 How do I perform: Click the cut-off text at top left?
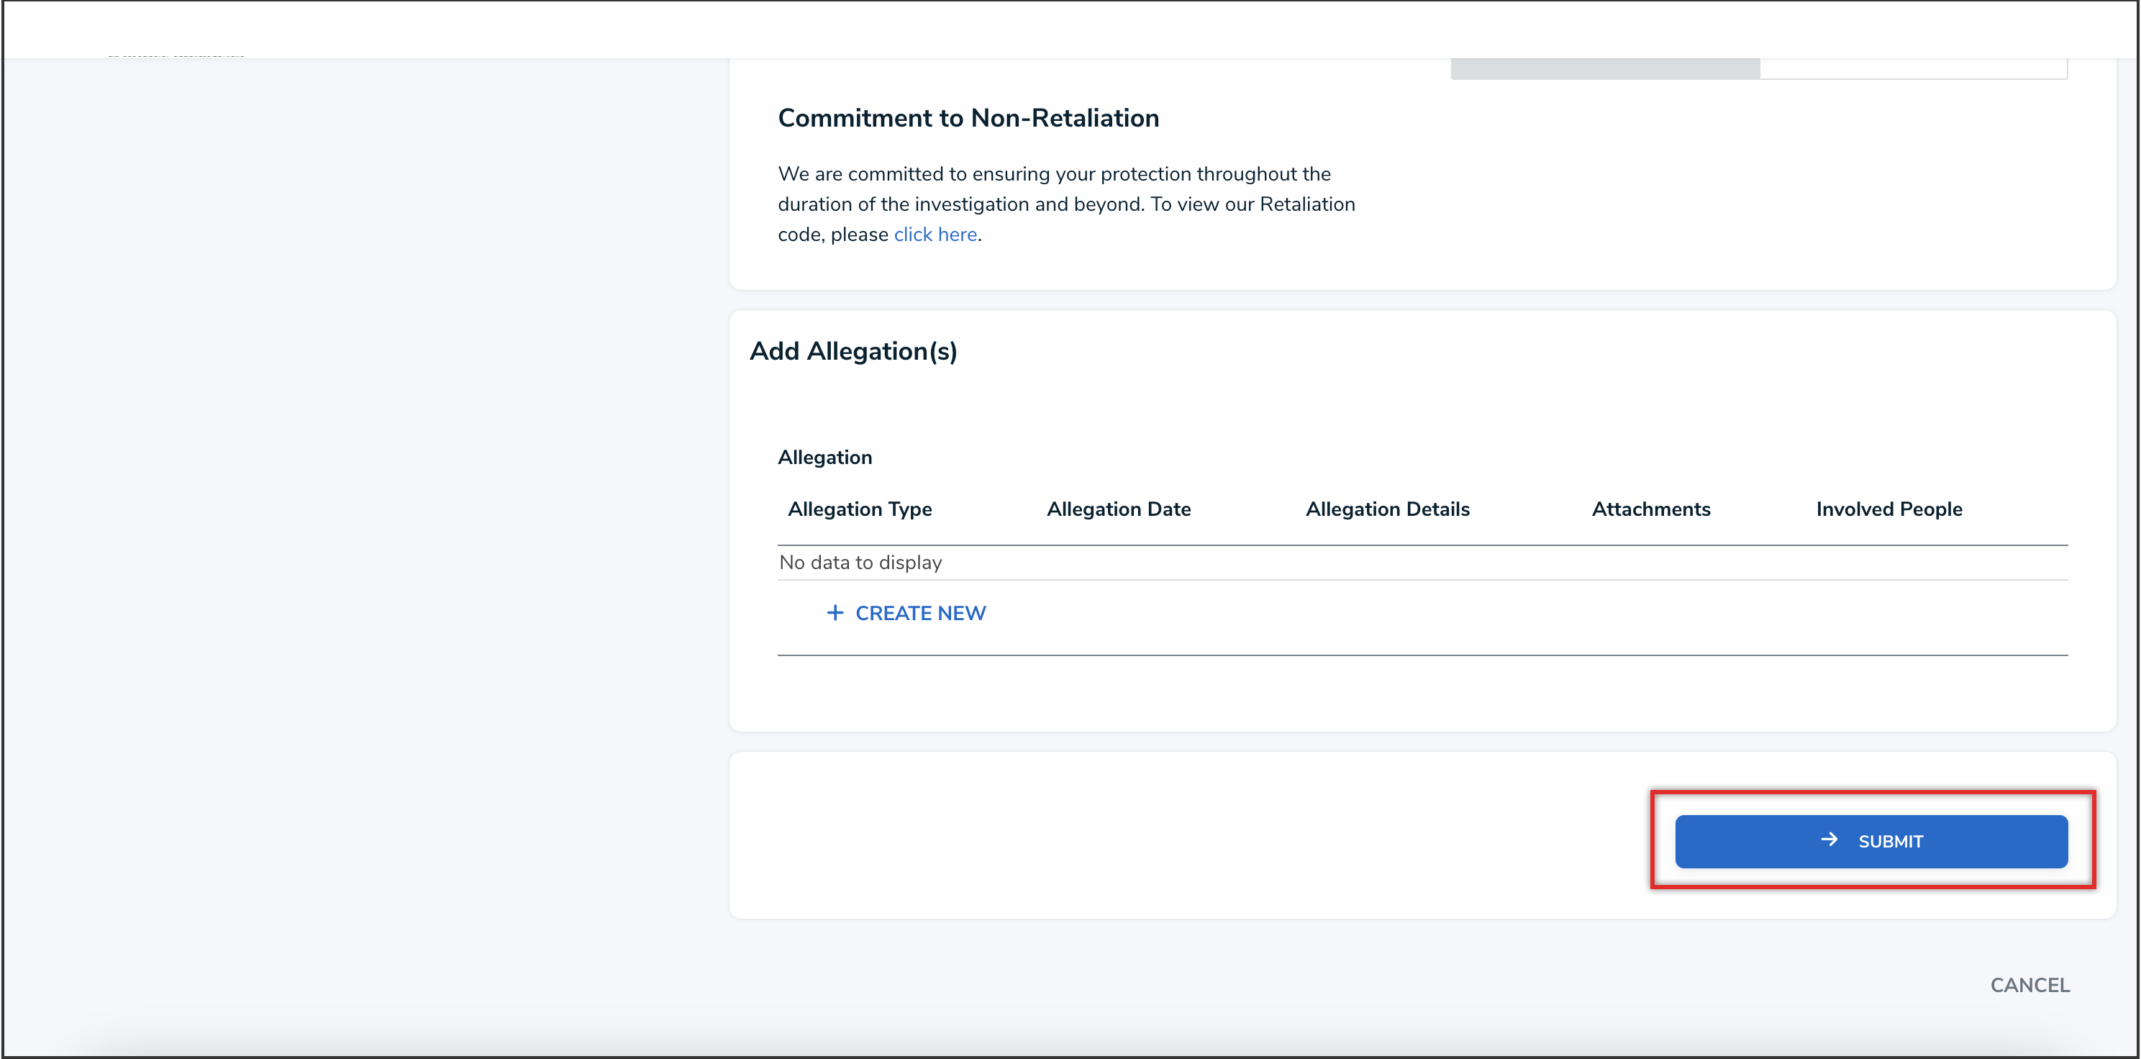pyautogui.click(x=176, y=55)
